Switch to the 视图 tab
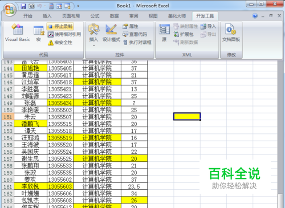 (x=153, y=16)
